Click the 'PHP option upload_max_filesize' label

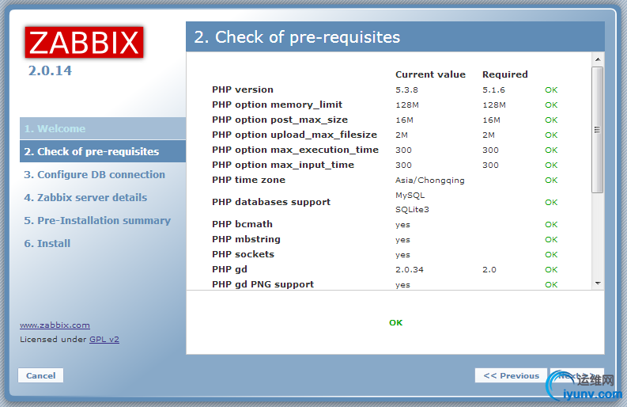[x=294, y=135]
